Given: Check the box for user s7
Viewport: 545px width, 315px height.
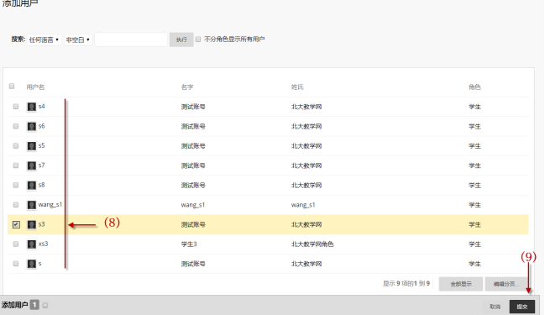Looking at the screenshot, I should pos(16,165).
